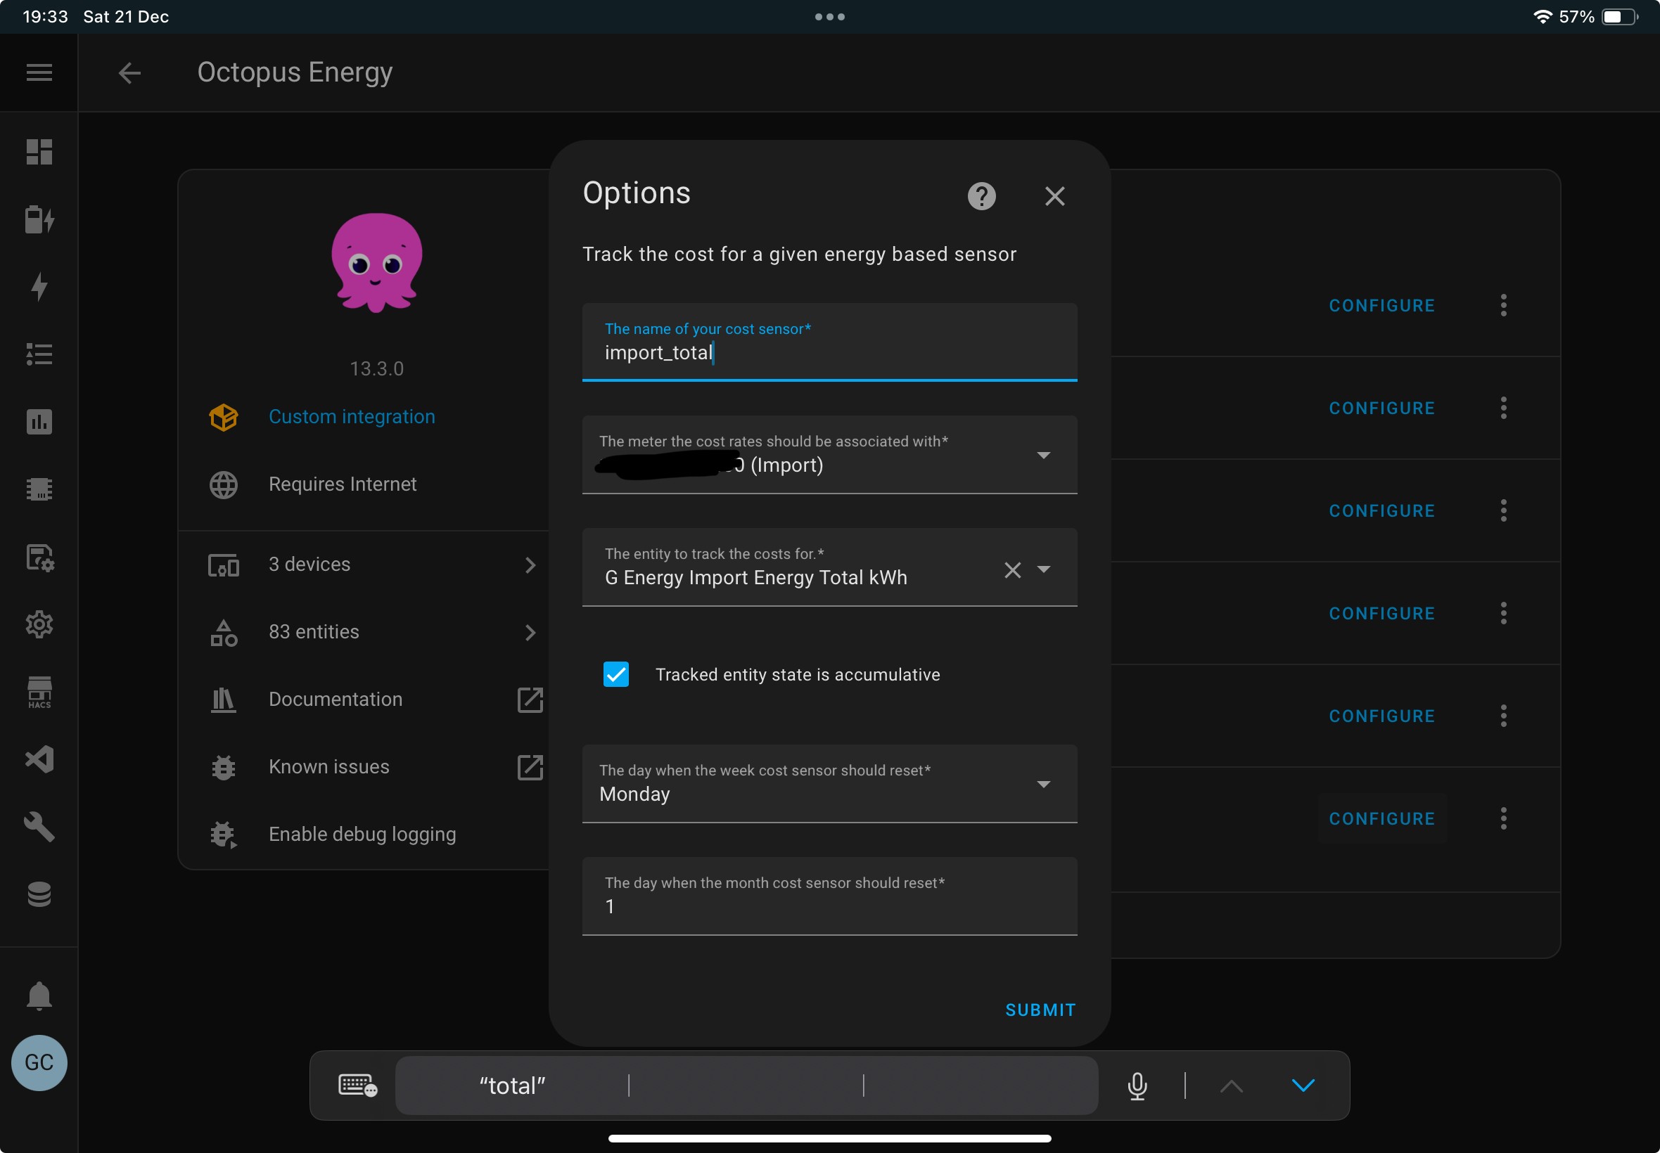
Task: Open the to-do list sidebar icon
Action: 39,354
